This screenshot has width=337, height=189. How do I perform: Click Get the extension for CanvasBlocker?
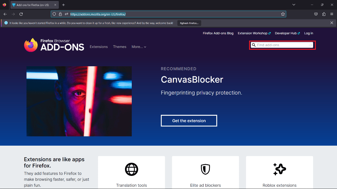click(189, 121)
